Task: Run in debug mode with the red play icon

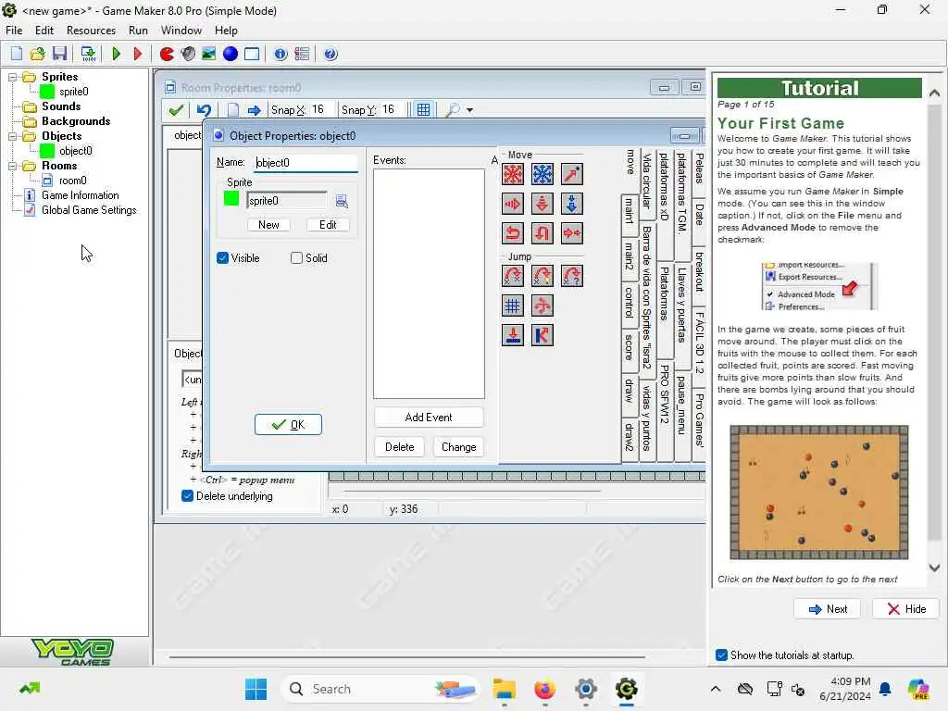Action: [x=137, y=54]
